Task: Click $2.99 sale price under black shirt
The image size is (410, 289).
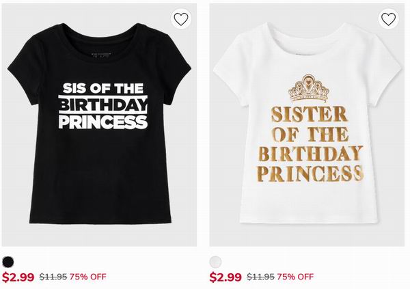Action: (x=18, y=277)
